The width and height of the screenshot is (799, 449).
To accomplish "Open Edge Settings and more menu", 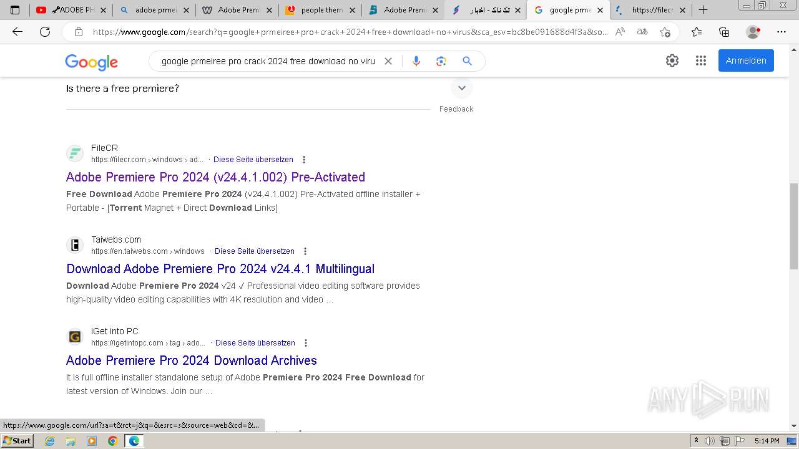I will (782, 32).
